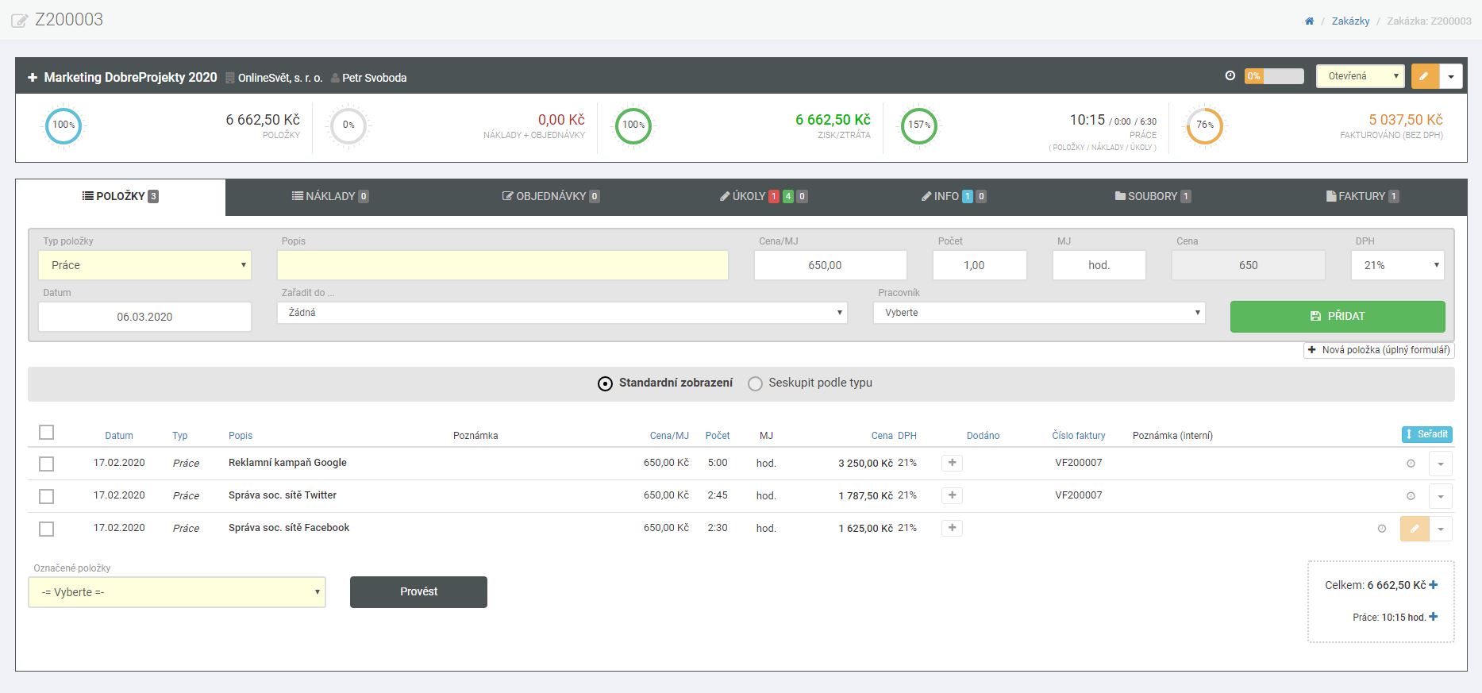This screenshot has height=693, width=1482.
Task: Open the Pracovník Vyberte dropdown
Action: 1039,313
